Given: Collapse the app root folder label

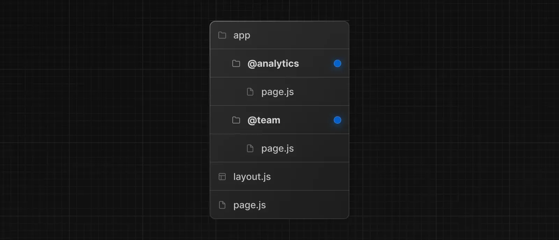Looking at the screenshot, I should (242, 36).
